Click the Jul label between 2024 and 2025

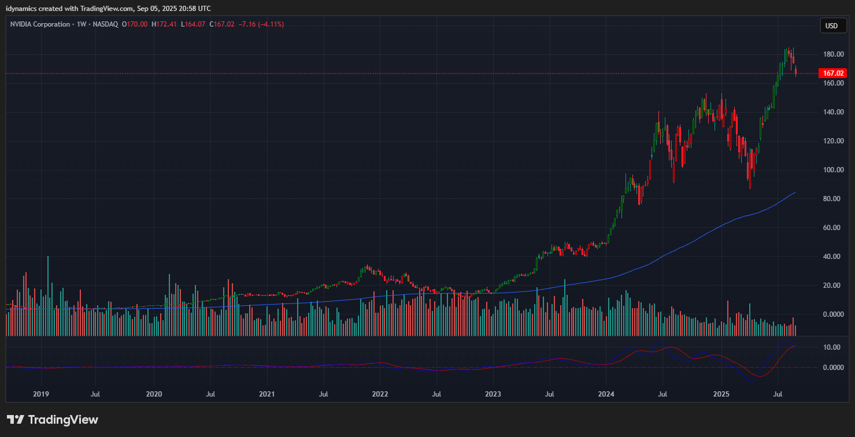[x=662, y=394]
